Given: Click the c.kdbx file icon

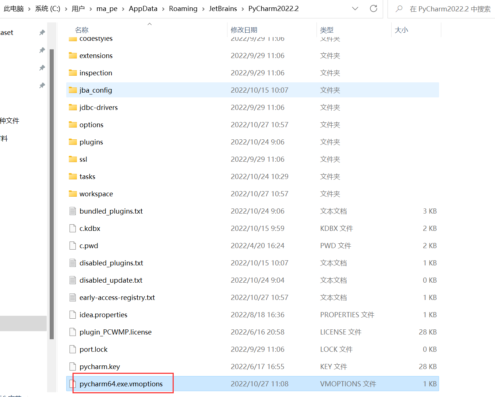Looking at the screenshot, I should click(x=73, y=228).
